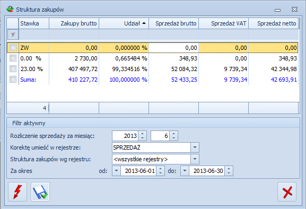Screen dimensions: 306x209
Task: Click the 52 433,25 total gross sales cell
Action: coord(174,80)
